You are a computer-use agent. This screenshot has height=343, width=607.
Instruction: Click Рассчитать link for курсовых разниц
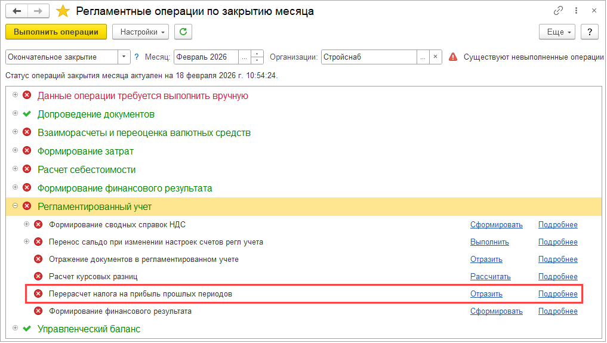[x=490, y=277]
